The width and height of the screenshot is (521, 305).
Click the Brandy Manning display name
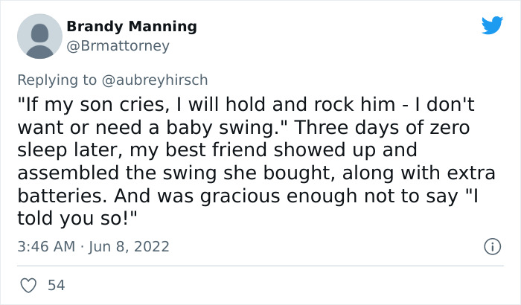click(x=132, y=27)
